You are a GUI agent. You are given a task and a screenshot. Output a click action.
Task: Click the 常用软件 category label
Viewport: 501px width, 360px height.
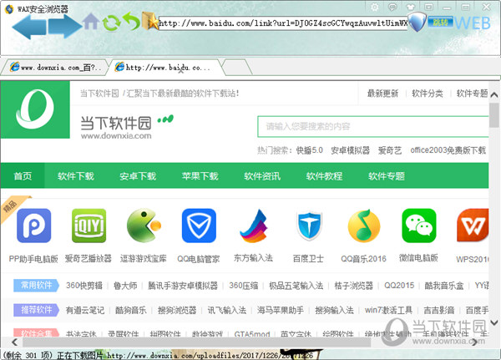[x=36, y=285]
